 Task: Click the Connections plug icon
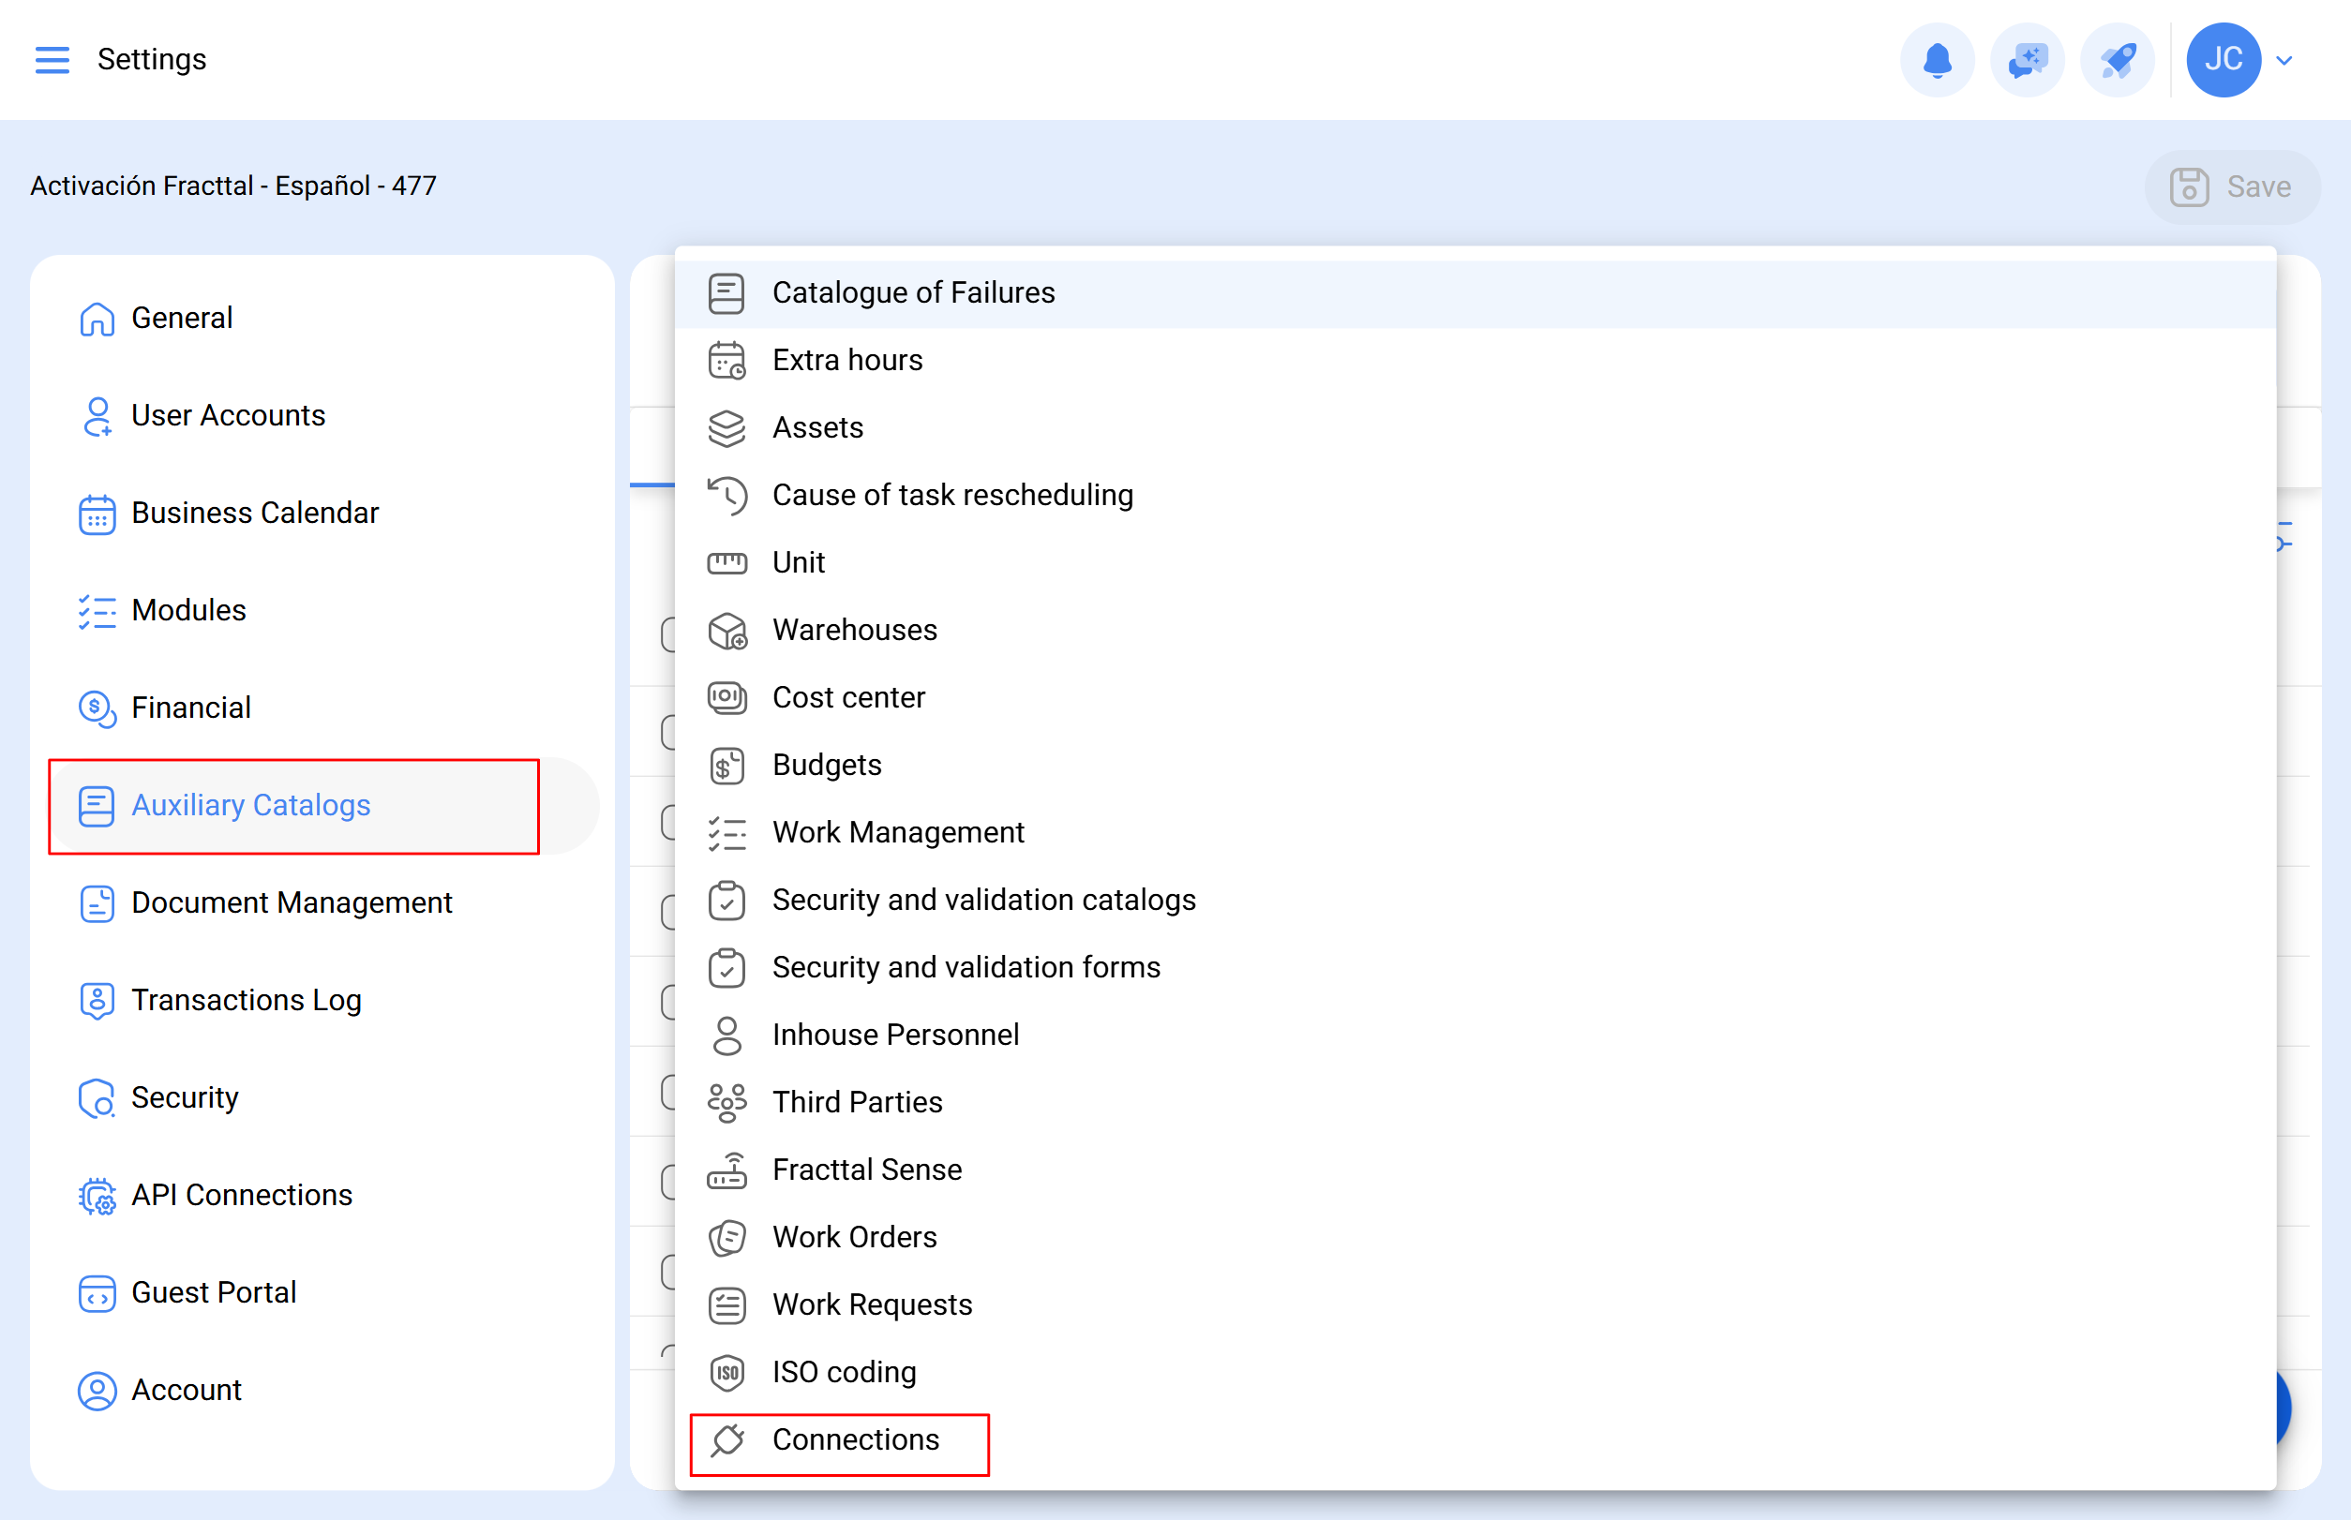726,1440
